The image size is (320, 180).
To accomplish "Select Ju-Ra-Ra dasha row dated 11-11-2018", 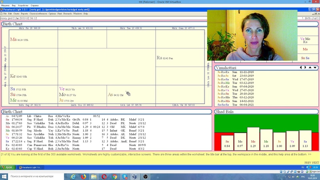I will (x=236, y=72).
